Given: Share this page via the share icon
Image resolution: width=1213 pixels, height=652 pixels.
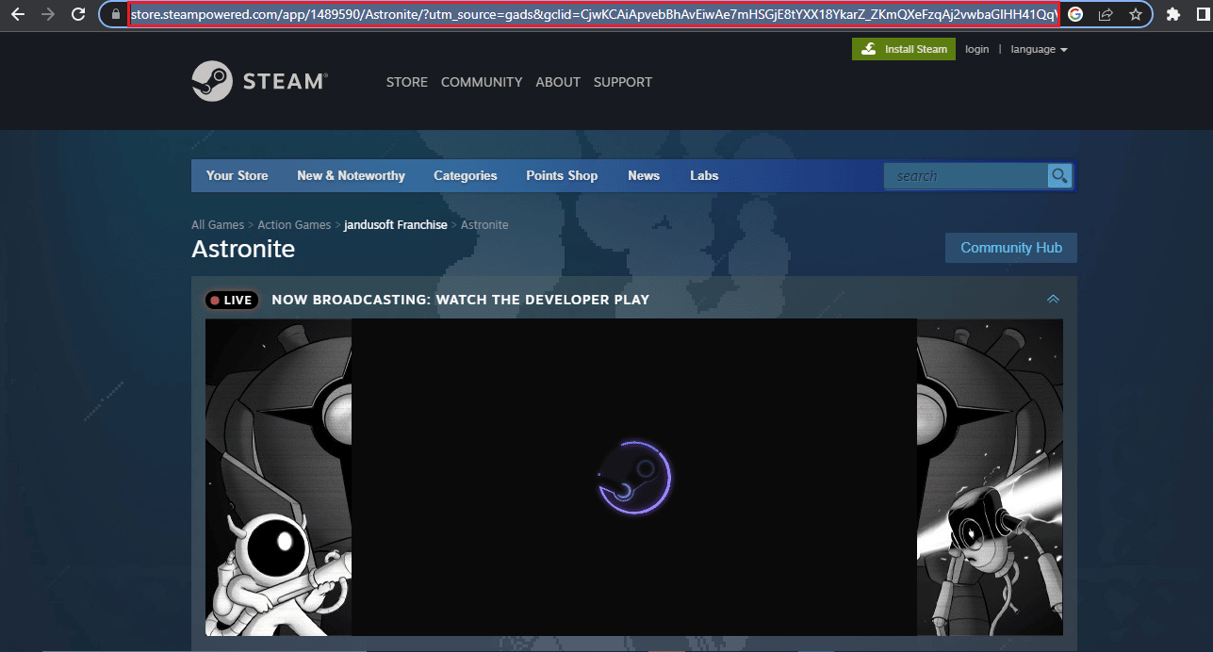Looking at the screenshot, I should [x=1106, y=15].
